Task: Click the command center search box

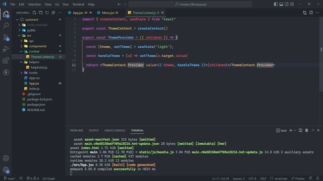Action: click(x=190, y=5)
